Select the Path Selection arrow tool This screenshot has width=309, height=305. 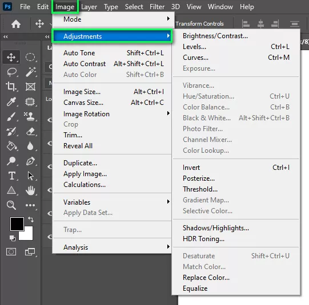[x=30, y=176]
